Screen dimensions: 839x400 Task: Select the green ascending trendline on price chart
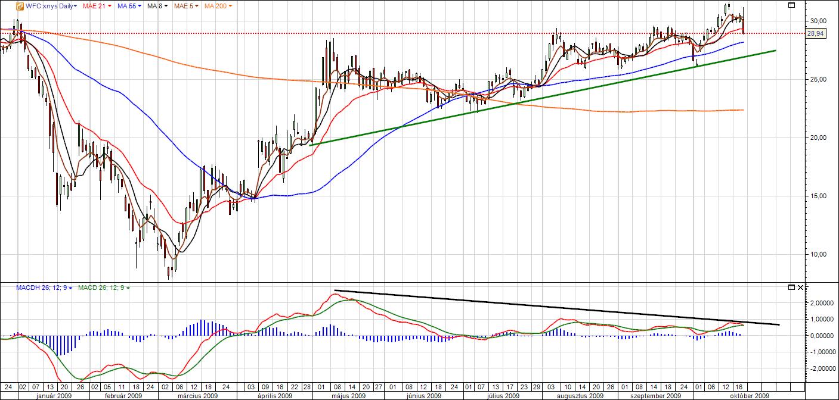[x=537, y=98]
